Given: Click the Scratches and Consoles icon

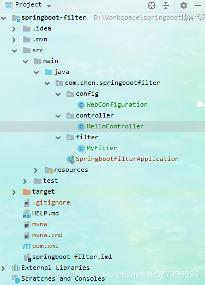Looking at the screenshot, I should pos(16,279).
